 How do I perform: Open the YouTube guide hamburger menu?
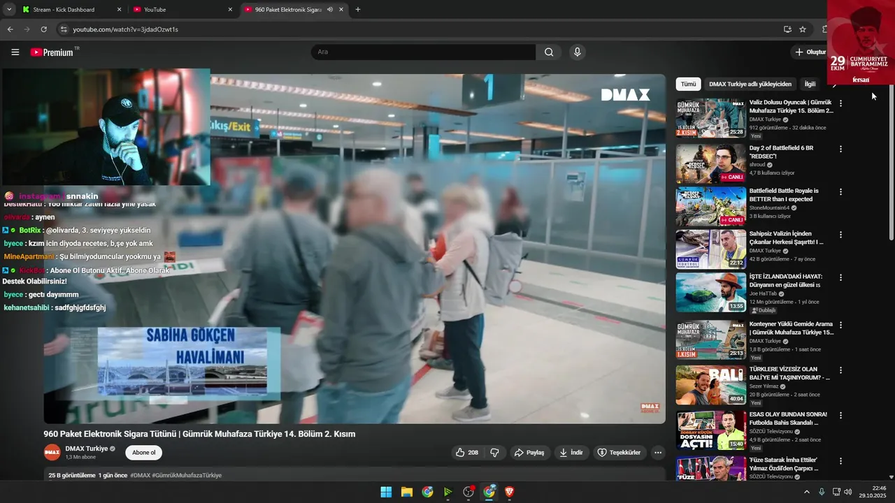(15, 52)
